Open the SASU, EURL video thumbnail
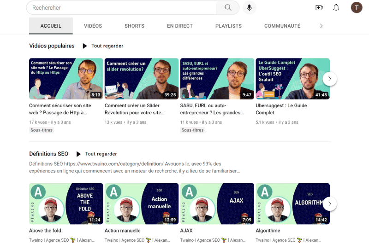Viewport: 369px width, 244px height. [217, 79]
